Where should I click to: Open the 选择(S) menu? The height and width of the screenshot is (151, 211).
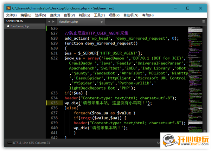coord(40,15)
